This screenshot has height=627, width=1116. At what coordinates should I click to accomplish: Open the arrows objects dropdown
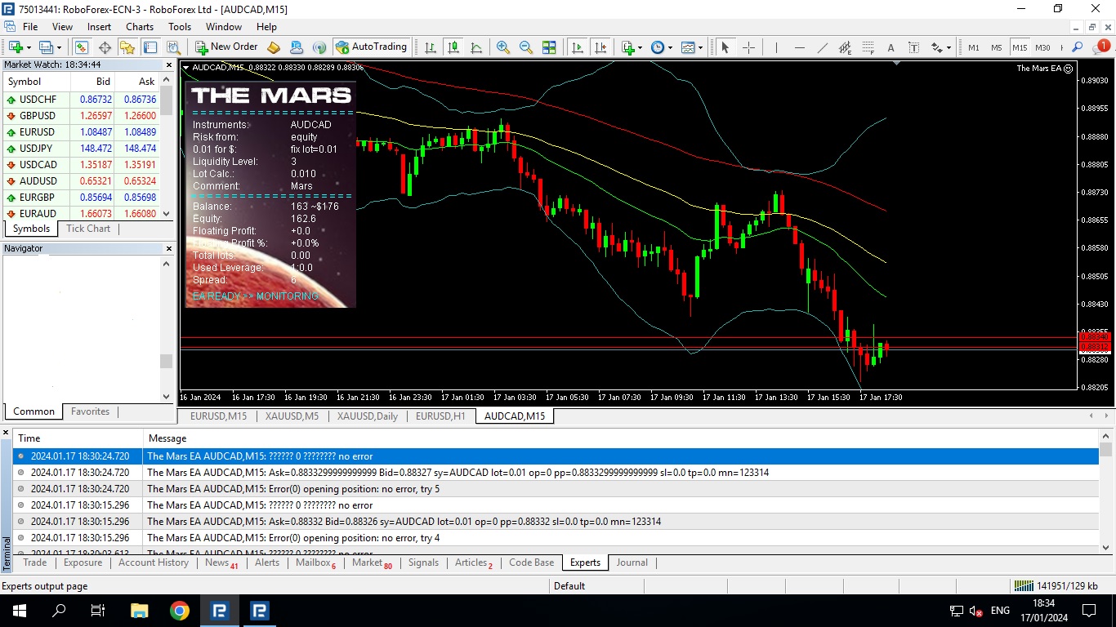pos(940,47)
